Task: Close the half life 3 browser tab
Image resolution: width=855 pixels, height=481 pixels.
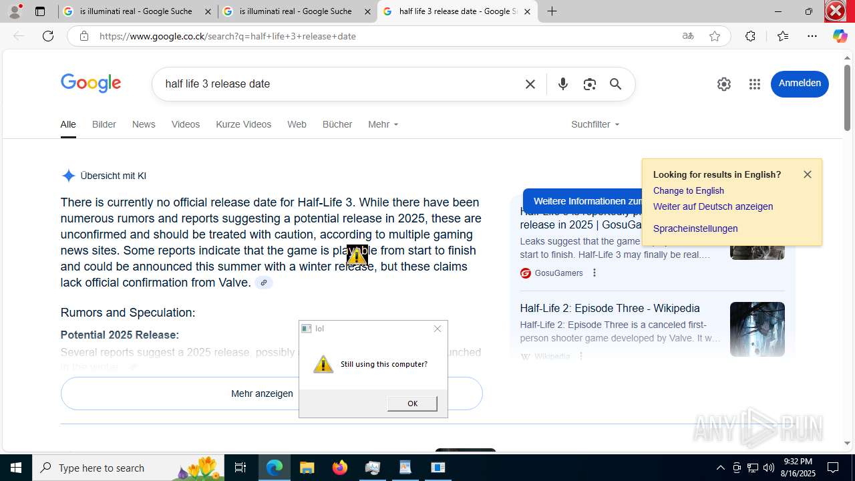Action: tap(527, 11)
